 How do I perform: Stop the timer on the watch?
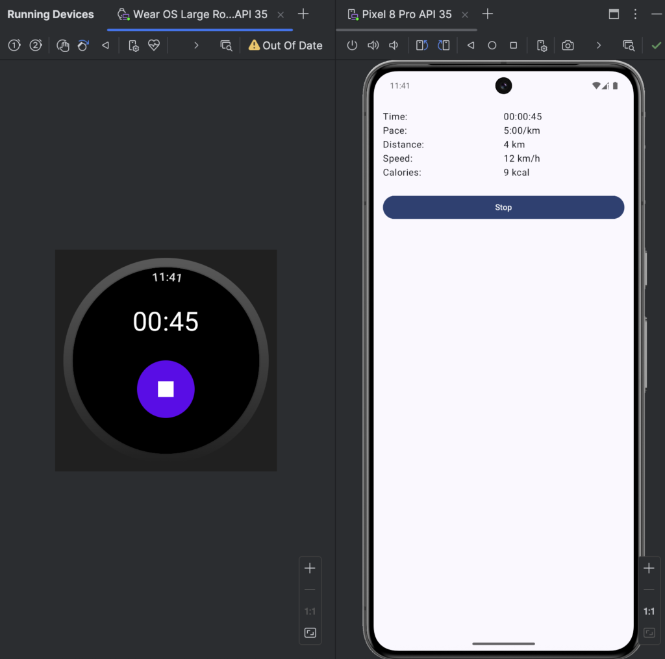coord(166,389)
